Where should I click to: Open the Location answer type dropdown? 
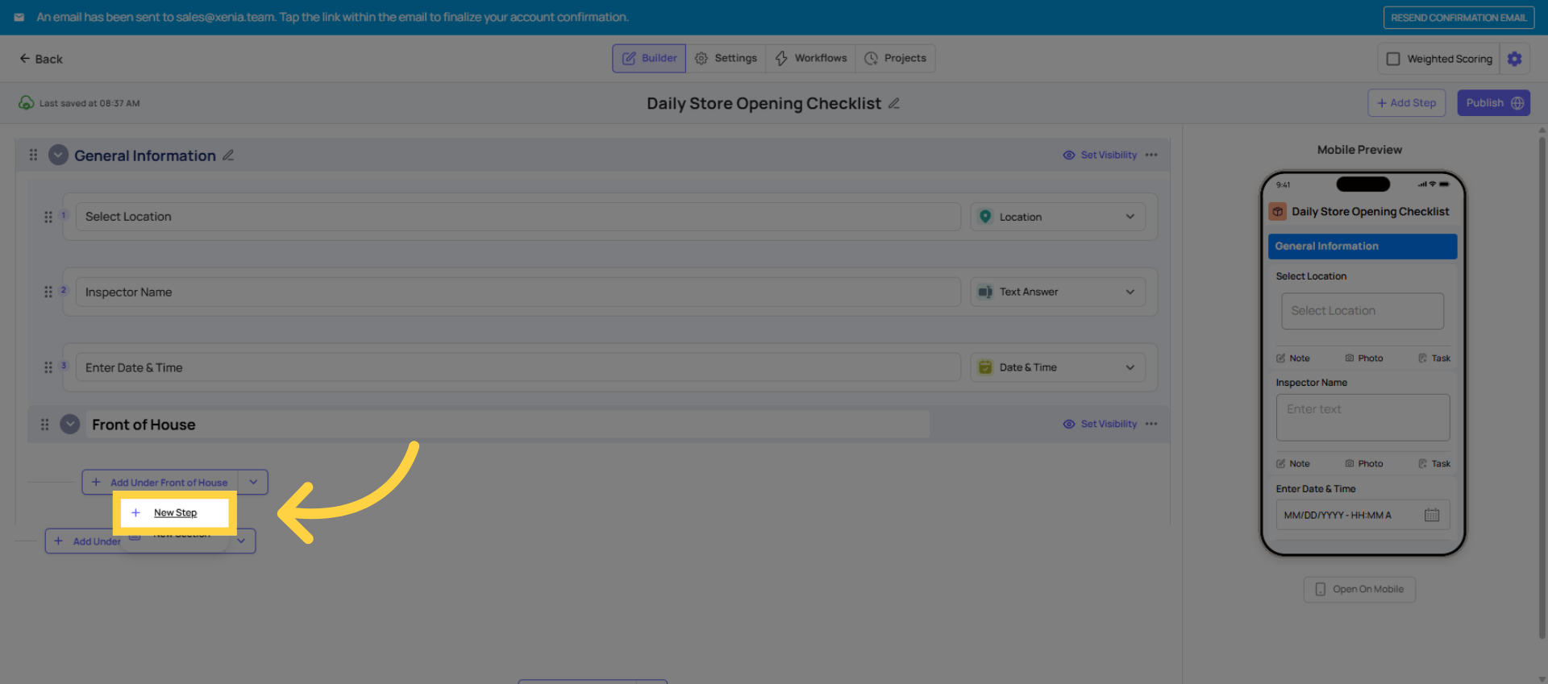1058,217
